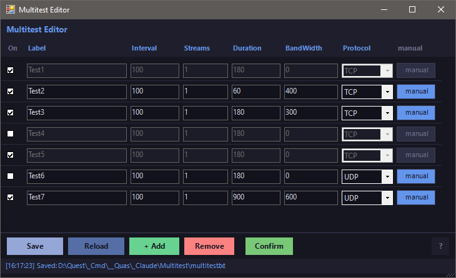This screenshot has width=456, height=278.
Task: Click the Save button
Action: coord(35,246)
